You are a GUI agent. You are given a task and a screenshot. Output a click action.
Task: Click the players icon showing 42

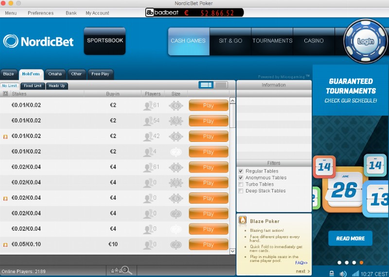[148, 137]
